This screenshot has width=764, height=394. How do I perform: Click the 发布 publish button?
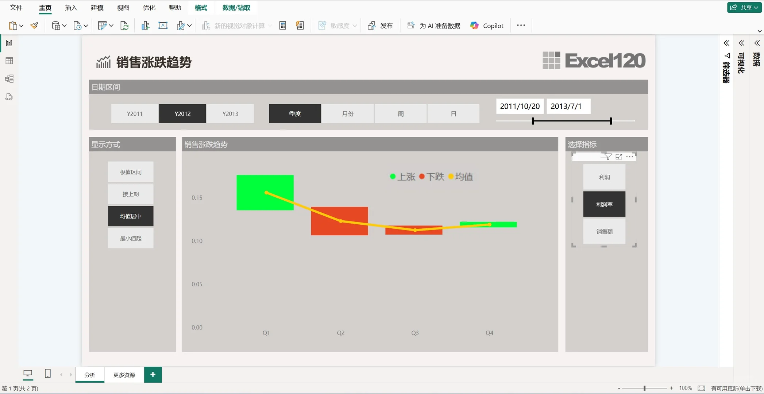click(x=381, y=26)
